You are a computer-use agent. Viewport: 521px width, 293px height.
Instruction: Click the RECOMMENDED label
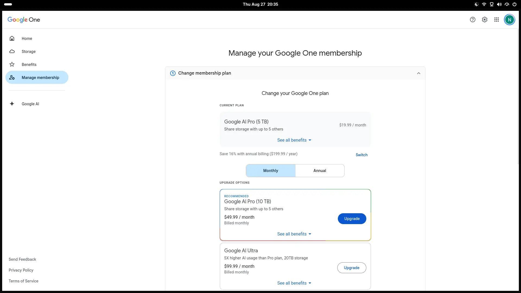tap(236, 196)
